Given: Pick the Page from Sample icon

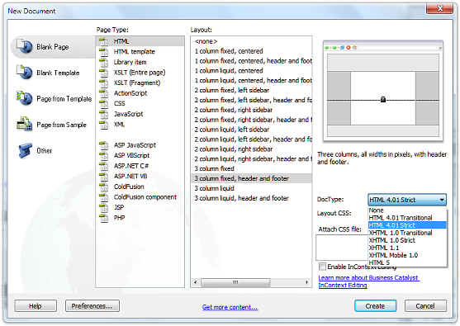Looking at the screenshot, I should click(x=24, y=124).
